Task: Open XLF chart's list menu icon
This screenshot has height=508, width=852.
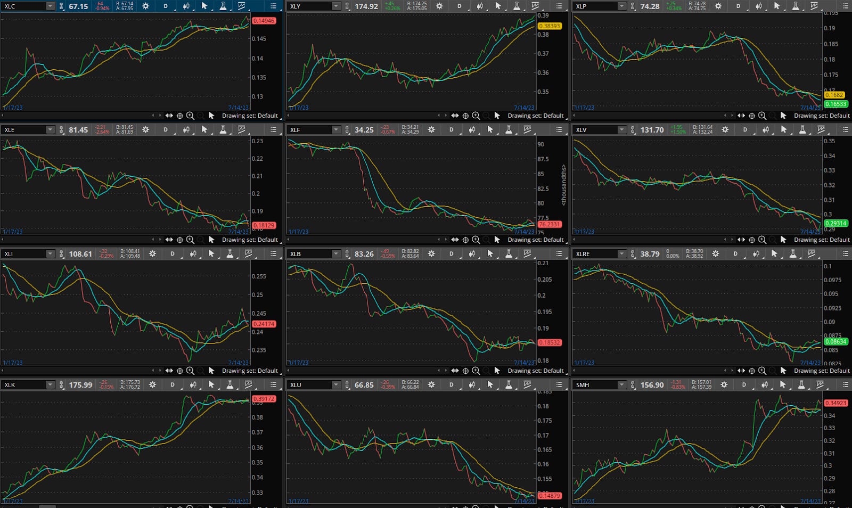Action: click(x=559, y=129)
